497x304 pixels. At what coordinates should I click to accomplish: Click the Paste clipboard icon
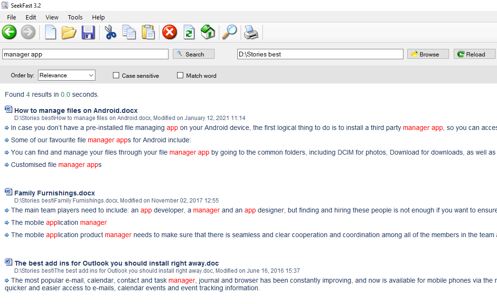(x=149, y=32)
